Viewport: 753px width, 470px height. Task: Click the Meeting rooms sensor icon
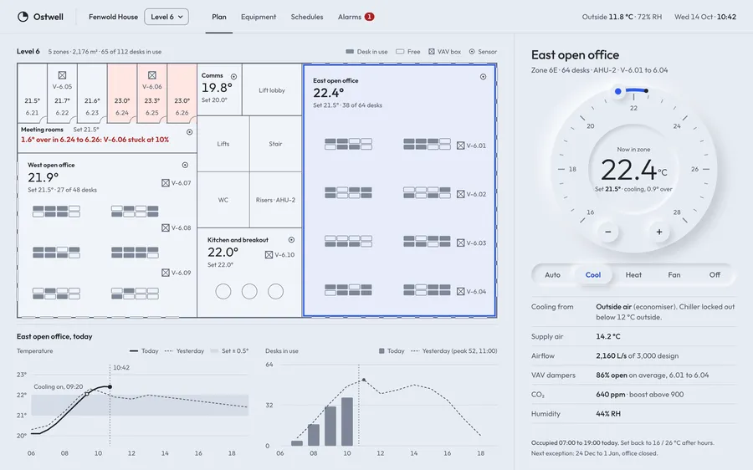point(189,132)
